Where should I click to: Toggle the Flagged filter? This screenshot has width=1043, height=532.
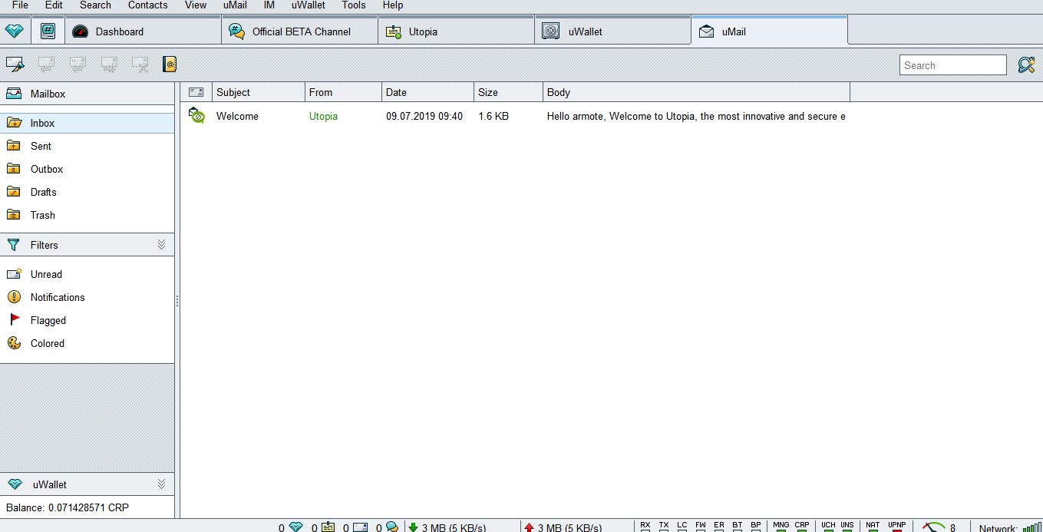tap(48, 320)
